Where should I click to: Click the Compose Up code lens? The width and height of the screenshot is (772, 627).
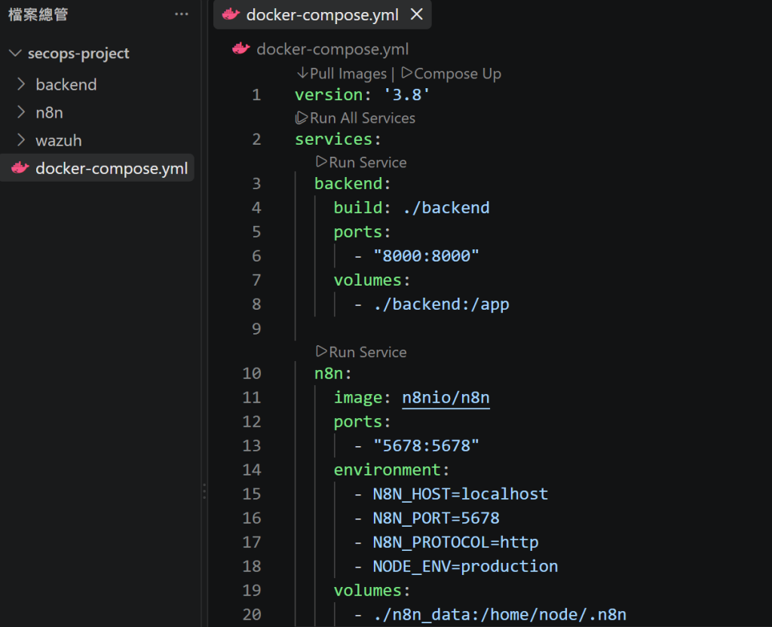[451, 74]
